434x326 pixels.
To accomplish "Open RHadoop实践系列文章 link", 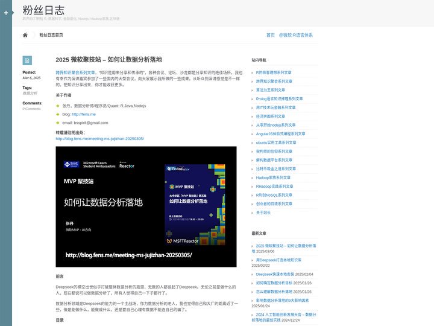I will [x=274, y=187].
